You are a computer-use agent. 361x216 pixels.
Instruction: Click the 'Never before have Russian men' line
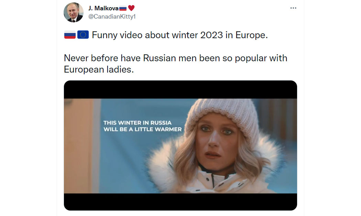click(176, 58)
